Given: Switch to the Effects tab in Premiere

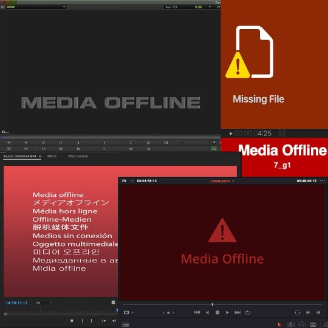Looking at the screenshot, I should click(52, 156).
